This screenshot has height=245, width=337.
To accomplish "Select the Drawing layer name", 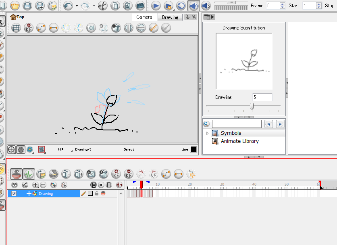I will (x=46, y=194).
